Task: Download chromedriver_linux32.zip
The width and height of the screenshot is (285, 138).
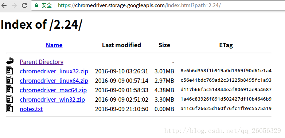Action: click(x=54, y=71)
